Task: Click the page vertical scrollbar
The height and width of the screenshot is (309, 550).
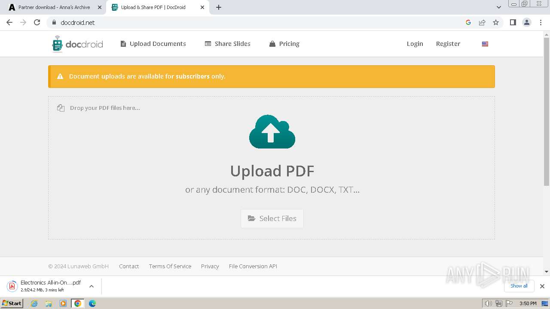Action: click(x=547, y=112)
